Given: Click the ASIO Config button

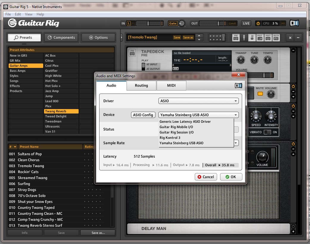Looking at the screenshot, I should (143, 115).
